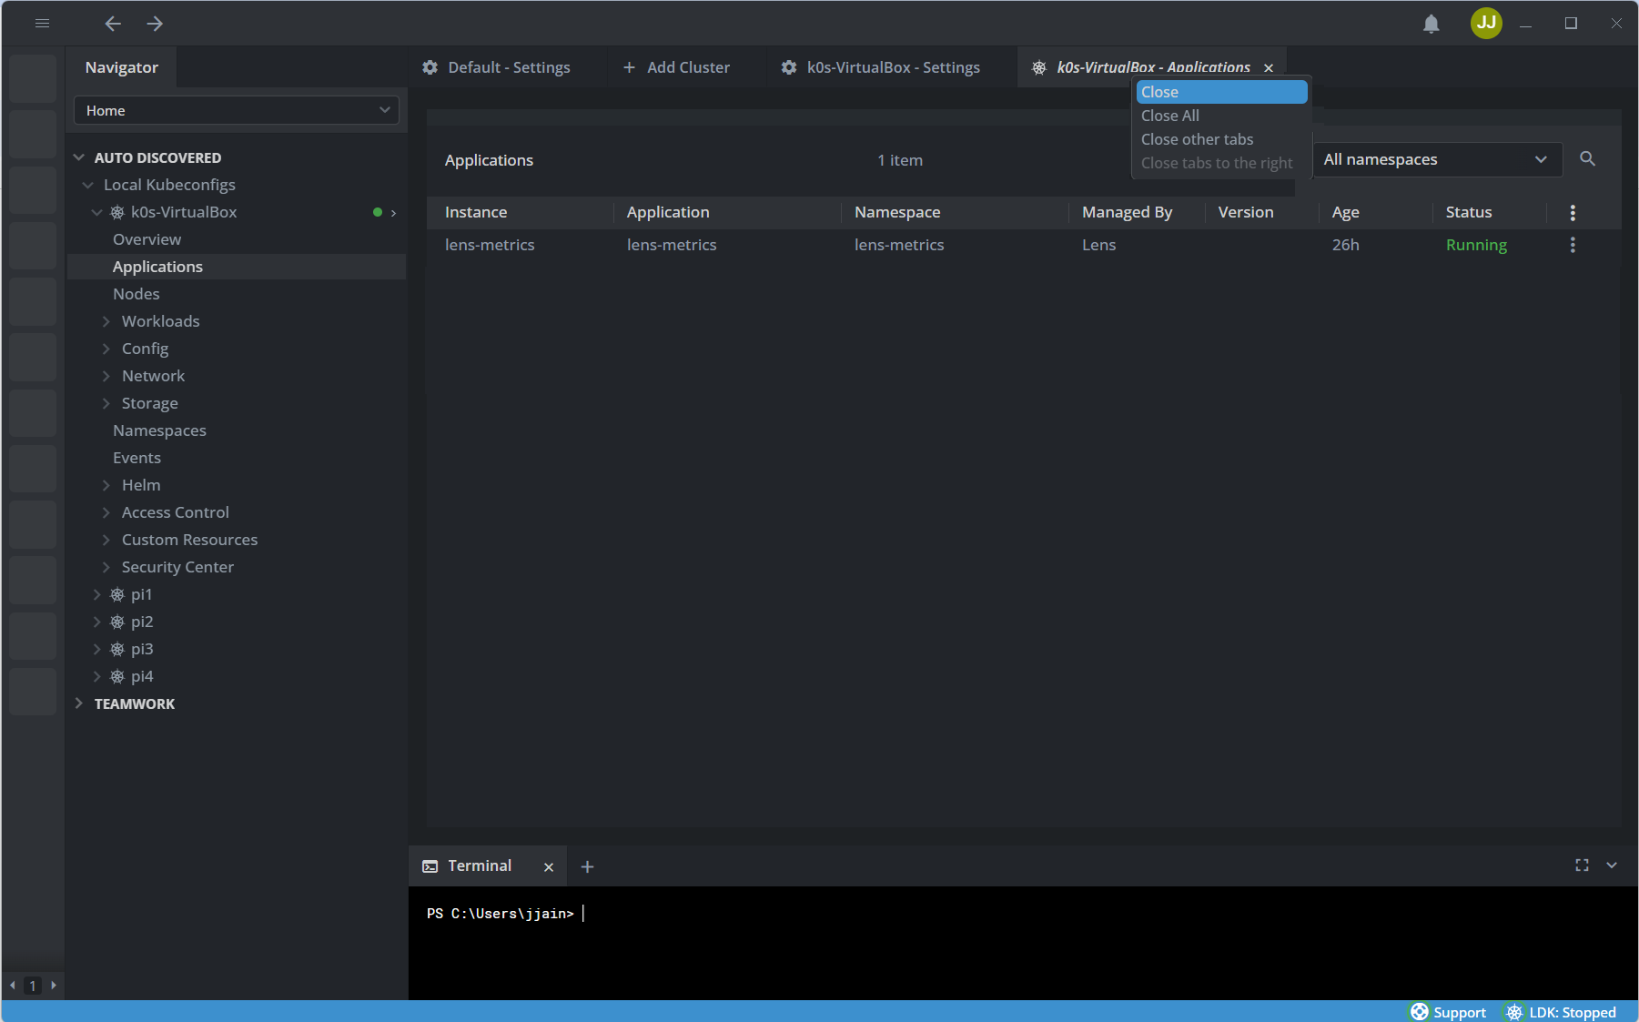This screenshot has width=1639, height=1022.
Task: Close the Terminal tab
Action: [548, 867]
